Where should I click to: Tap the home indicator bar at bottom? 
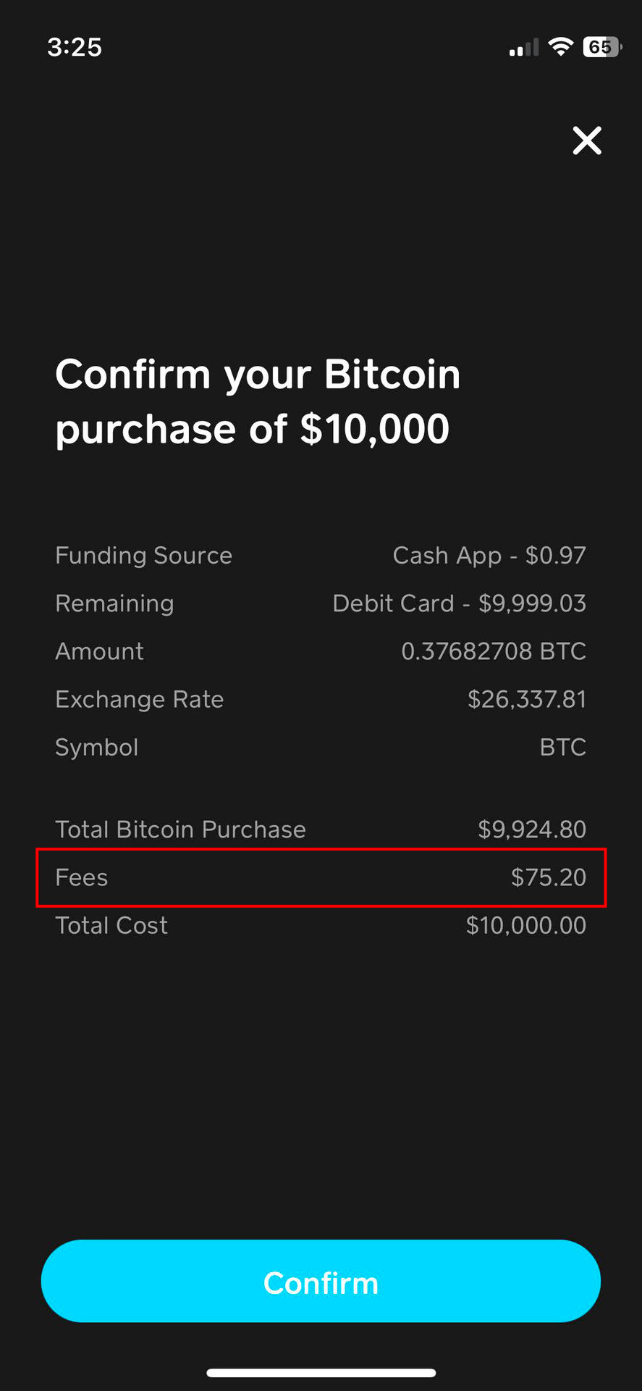click(x=321, y=1373)
